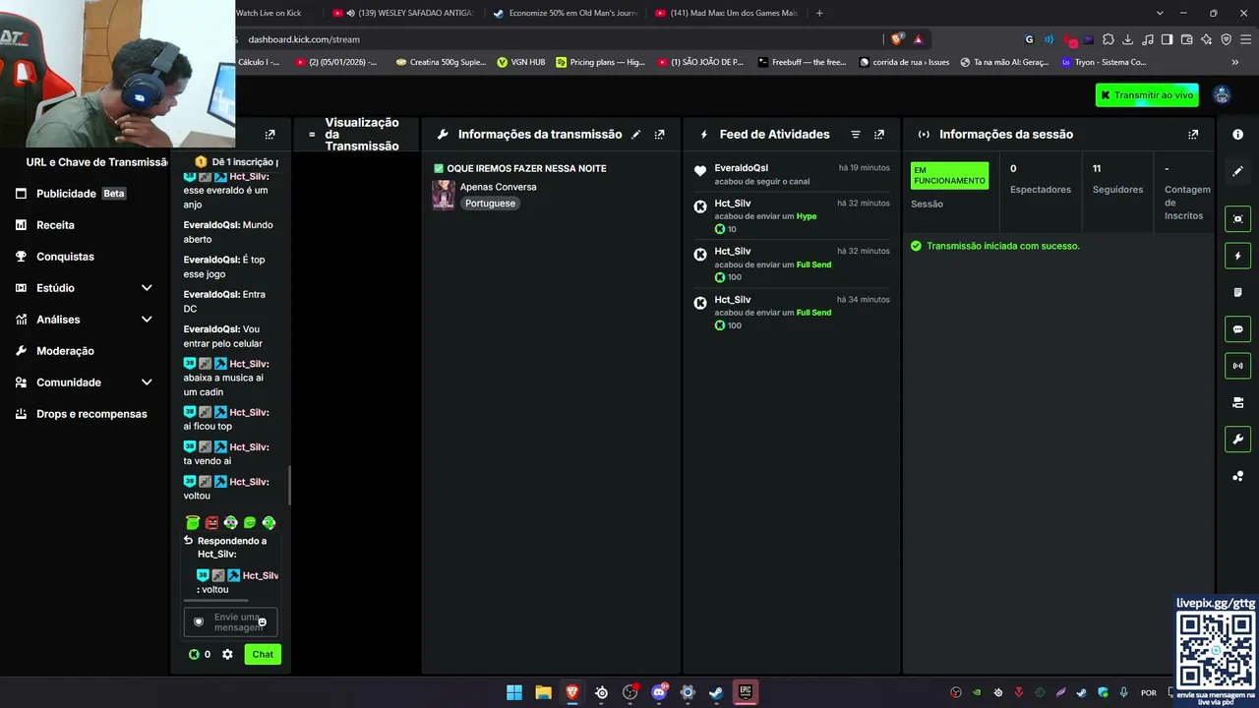Switch to Economize 50% Old Man's Journey tab

tap(565, 13)
